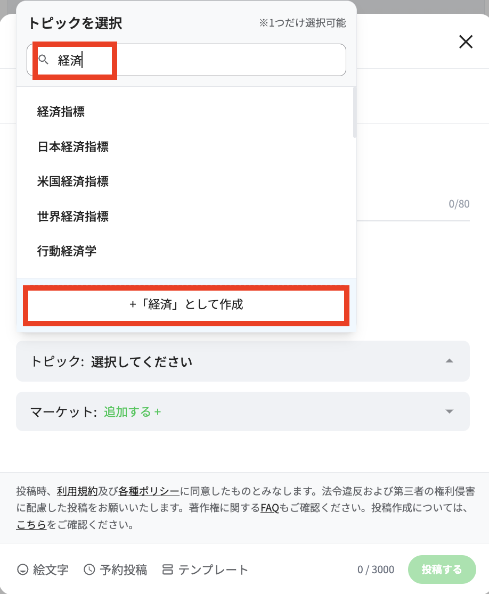Viewport: 489px width, 594px height.
Task: Select the 世界経済指標 topic
Action: click(x=72, y=217)
